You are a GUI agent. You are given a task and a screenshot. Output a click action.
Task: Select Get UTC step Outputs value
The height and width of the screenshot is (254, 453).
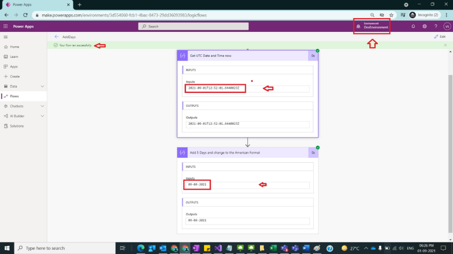click(x=247, y=124)
